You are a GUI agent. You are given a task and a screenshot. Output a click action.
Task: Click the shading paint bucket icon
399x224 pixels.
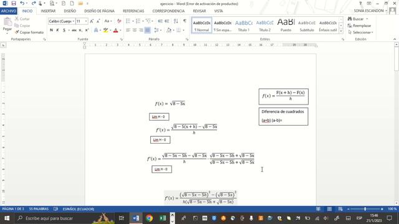tap(169, 30)
